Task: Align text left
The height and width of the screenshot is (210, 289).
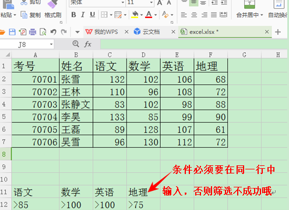Action: pyautogui.click(x=184, y=15)
